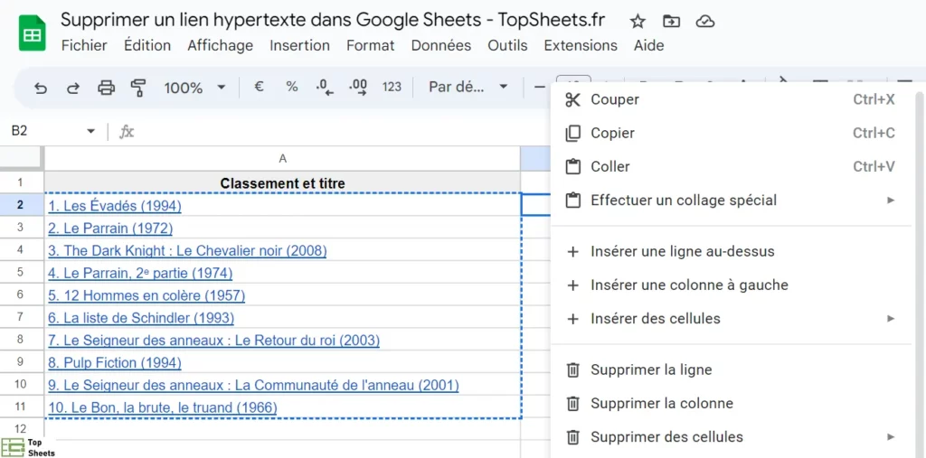Open the Aide menu
Viewport: 926px width, 458px height.
(x=648, y=45)
